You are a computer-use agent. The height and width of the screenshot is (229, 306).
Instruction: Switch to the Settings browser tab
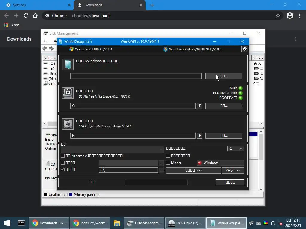coord(37,5)
